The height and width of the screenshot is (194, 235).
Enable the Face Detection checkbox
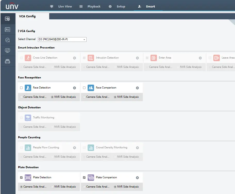pyautogui.click(x=21, y=88)
